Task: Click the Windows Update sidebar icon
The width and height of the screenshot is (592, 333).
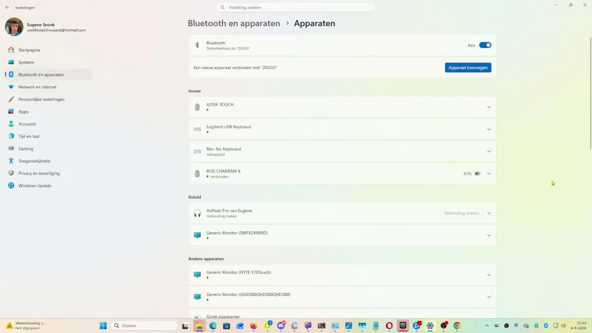Action: coord(11,185)
